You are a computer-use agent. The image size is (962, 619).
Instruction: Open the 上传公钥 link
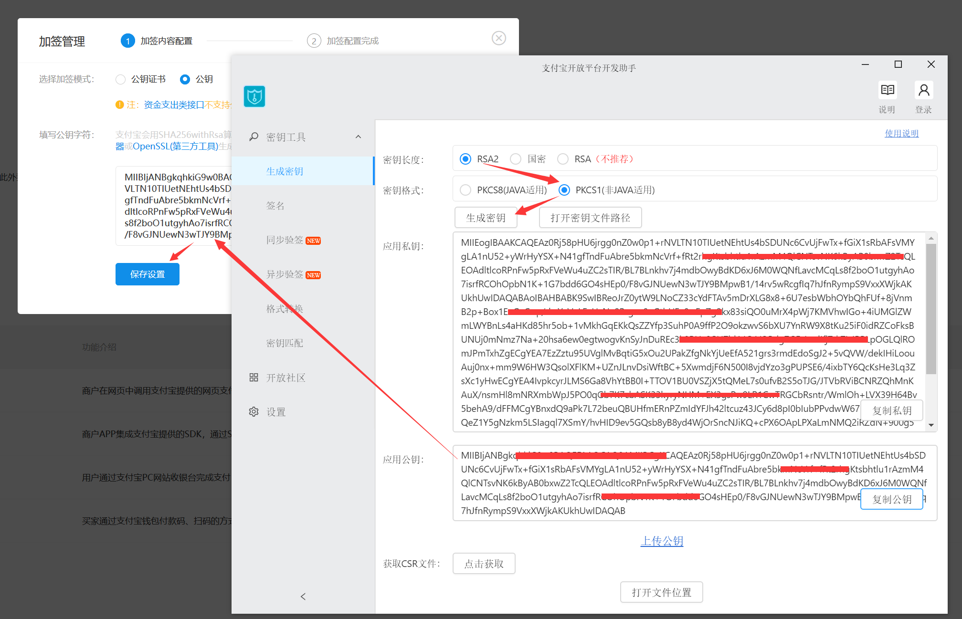(x=662, y=541)
